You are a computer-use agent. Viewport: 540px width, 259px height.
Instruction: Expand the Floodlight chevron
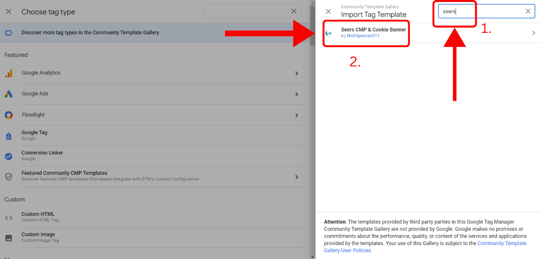click(x=296, y=115)
